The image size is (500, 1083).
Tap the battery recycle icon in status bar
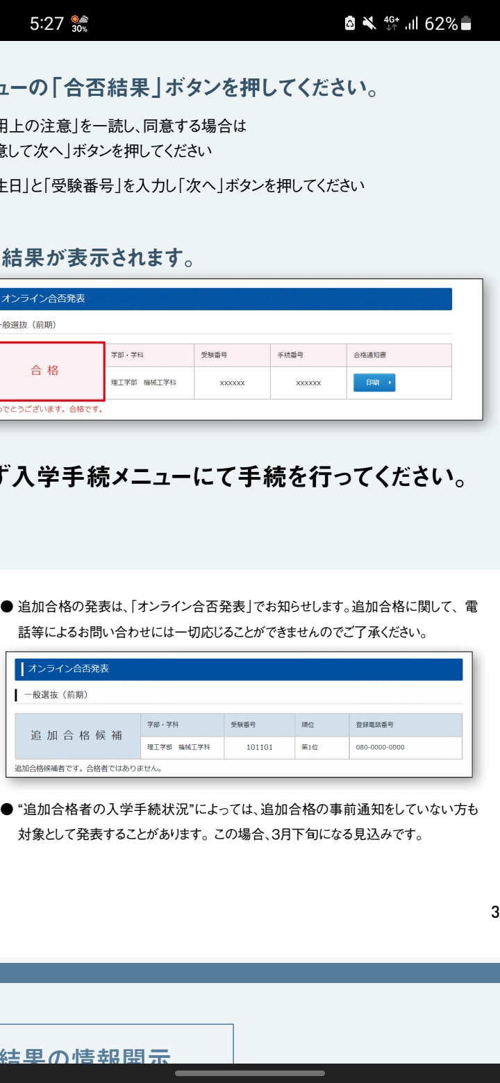[x=350, y=24]
